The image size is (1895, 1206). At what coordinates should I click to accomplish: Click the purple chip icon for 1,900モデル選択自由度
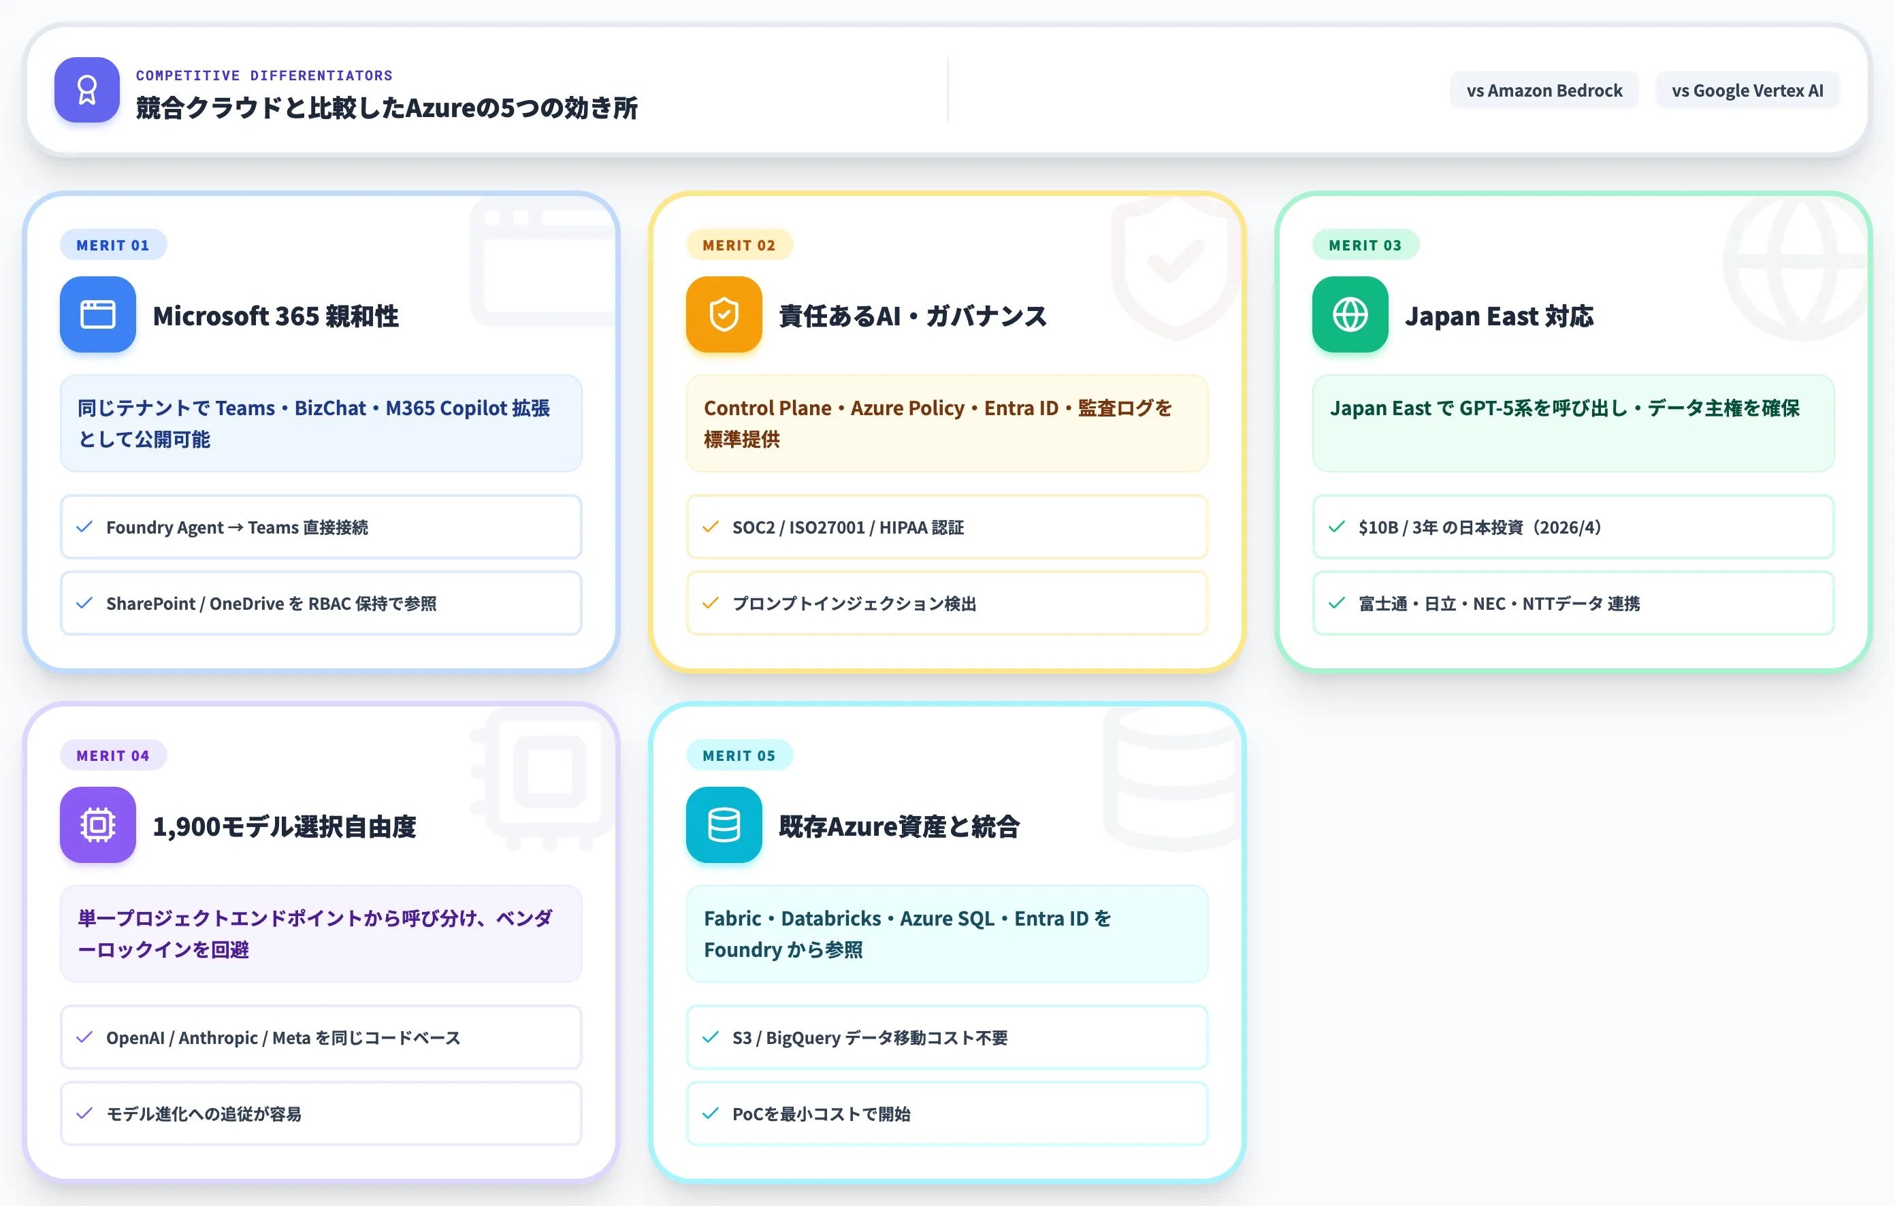pyautogui.click(x=97, y=826)
